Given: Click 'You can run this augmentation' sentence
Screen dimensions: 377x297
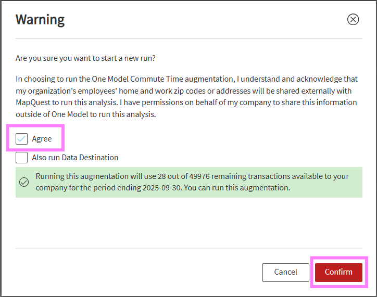Looking at the screenshot, I should click(x=237, y=188).
